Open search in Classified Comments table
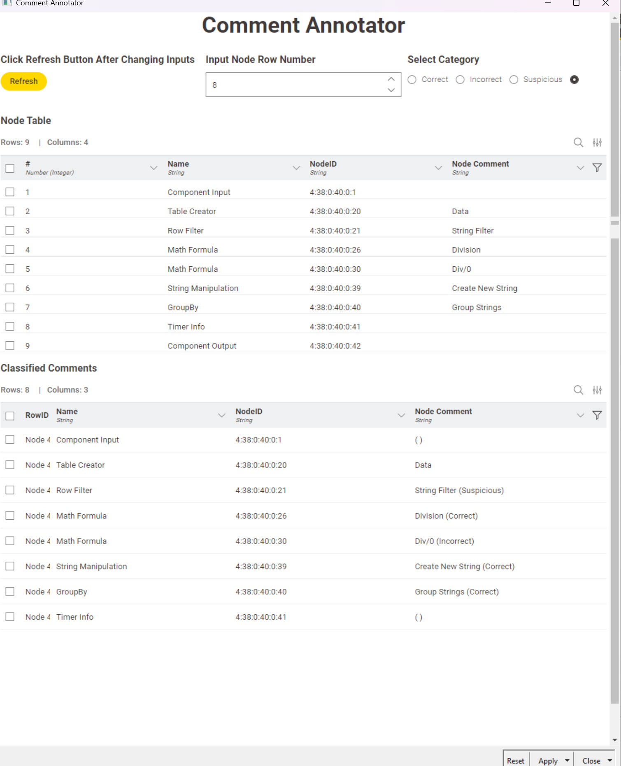This screenshot has width=621, height=766. tap(578, 390)
